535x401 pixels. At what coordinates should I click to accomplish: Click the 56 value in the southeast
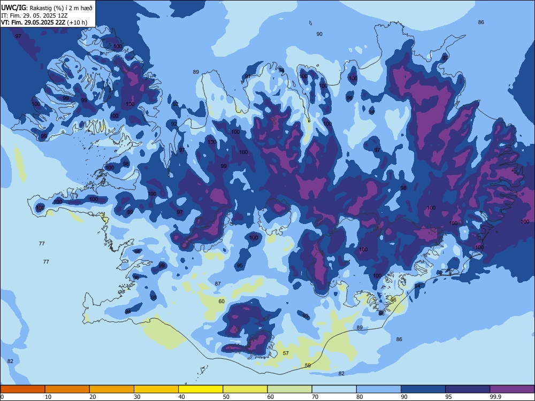pos(393,300)
